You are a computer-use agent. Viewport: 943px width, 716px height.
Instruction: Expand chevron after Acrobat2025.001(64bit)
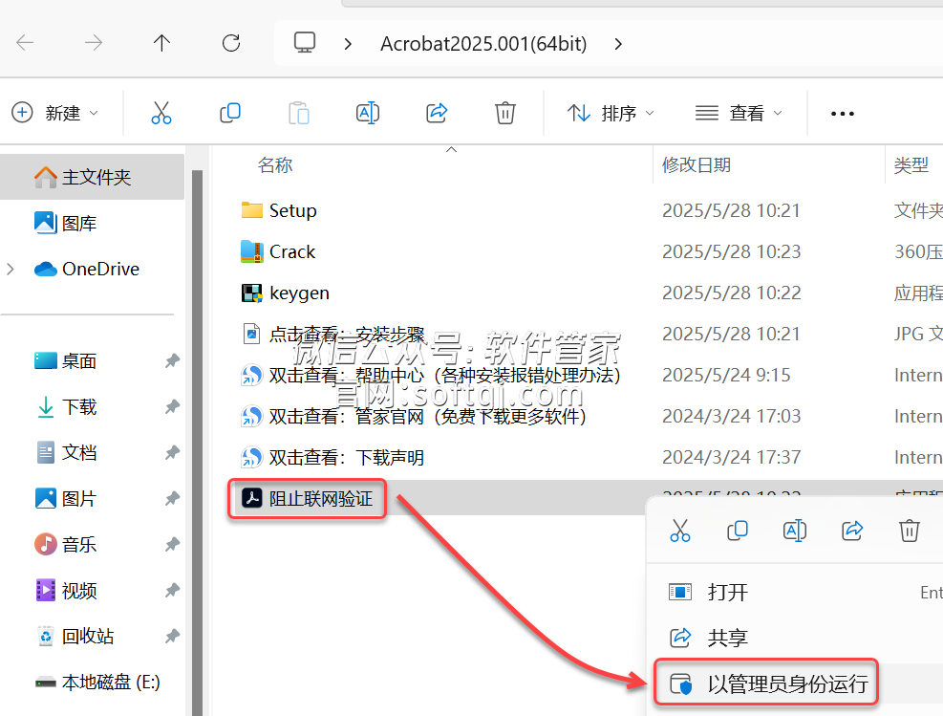coord(618,43)
